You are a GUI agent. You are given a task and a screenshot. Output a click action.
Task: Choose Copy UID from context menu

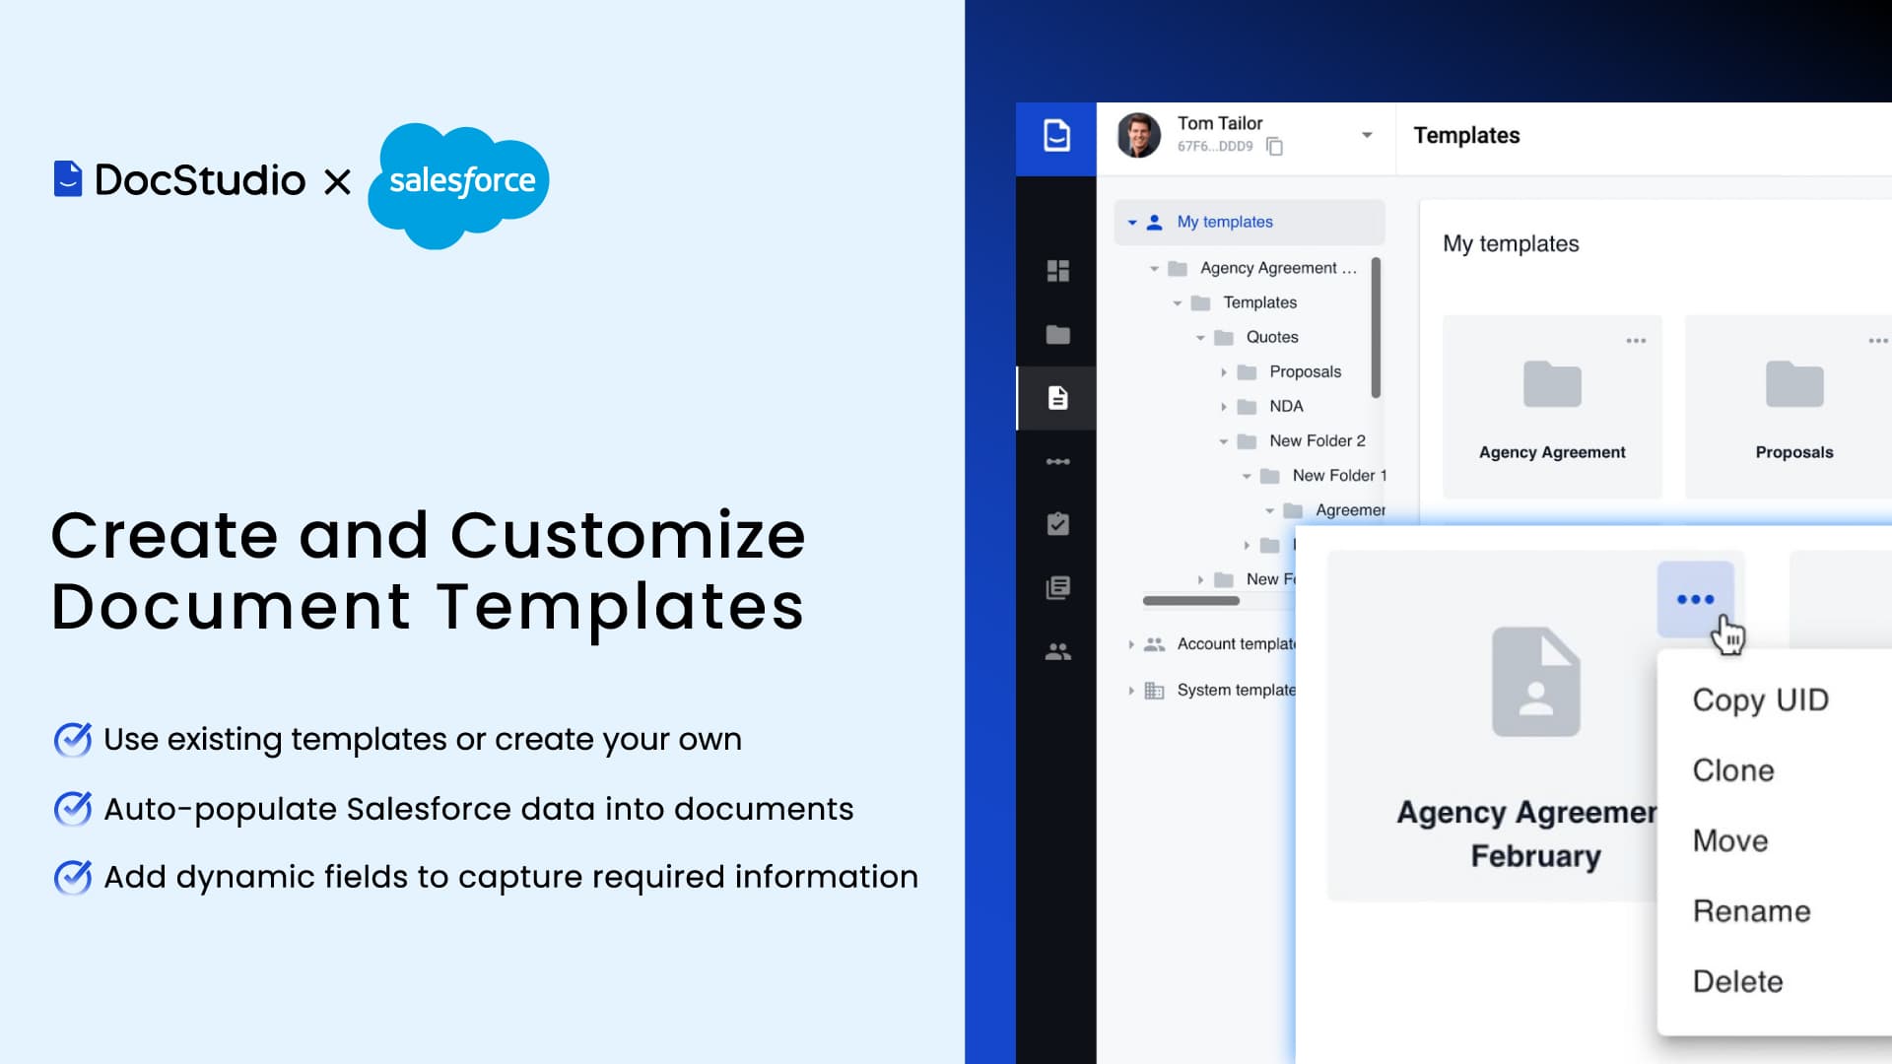click(x=1760, y=699)
